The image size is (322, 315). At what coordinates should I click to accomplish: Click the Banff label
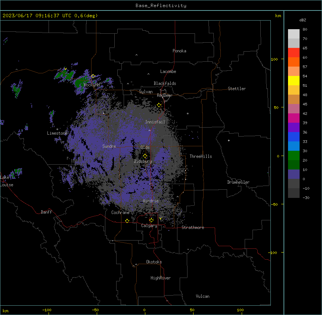[x=46, y=212]
